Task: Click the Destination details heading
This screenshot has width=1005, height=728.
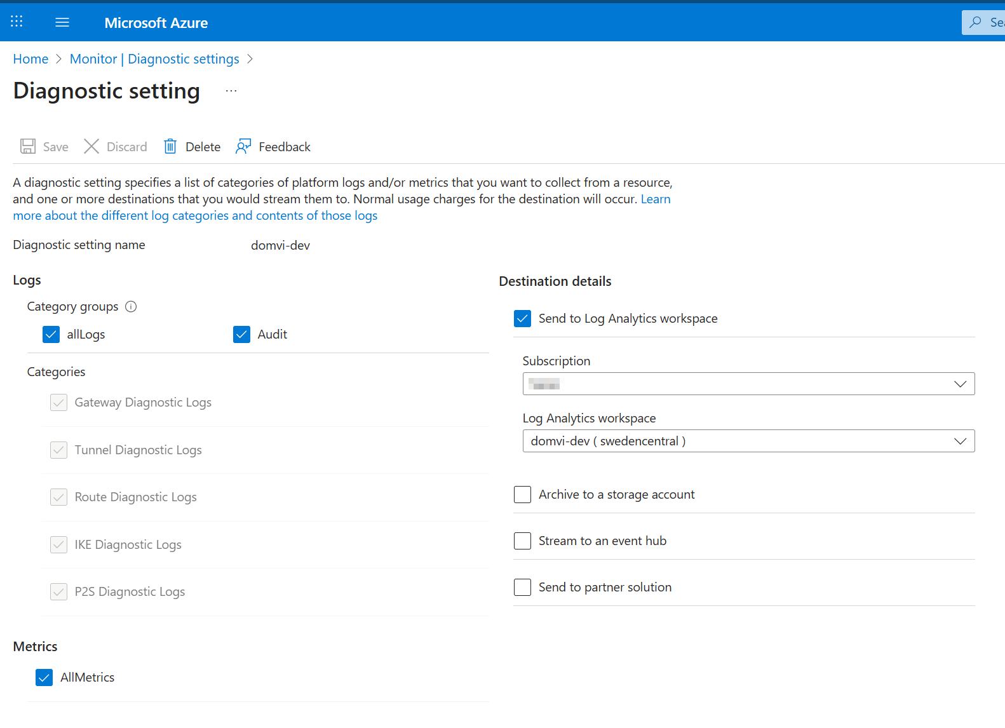Action: tap(555, 281)
